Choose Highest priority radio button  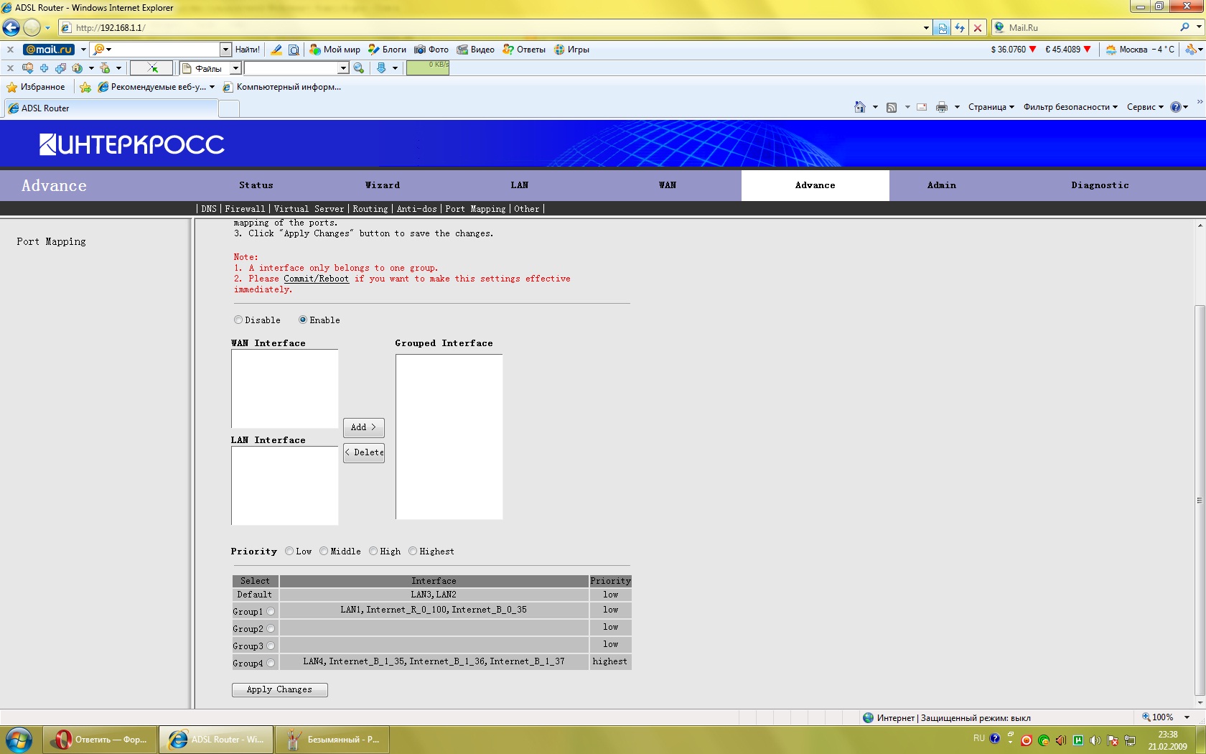pos(413,551)
